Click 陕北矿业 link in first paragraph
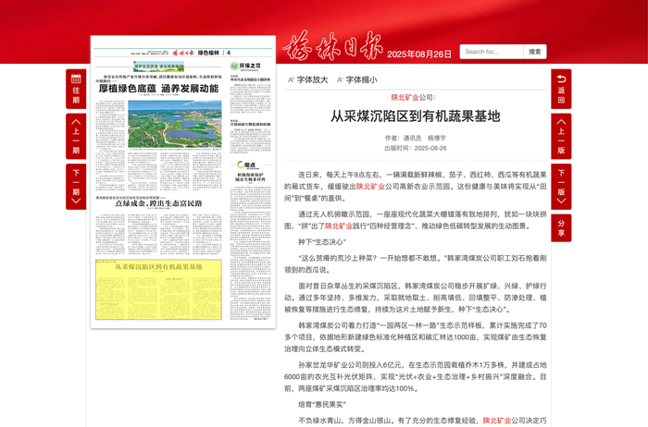Image resolution: width=648 pixels, height=427 pixels. tap(370, 186)
